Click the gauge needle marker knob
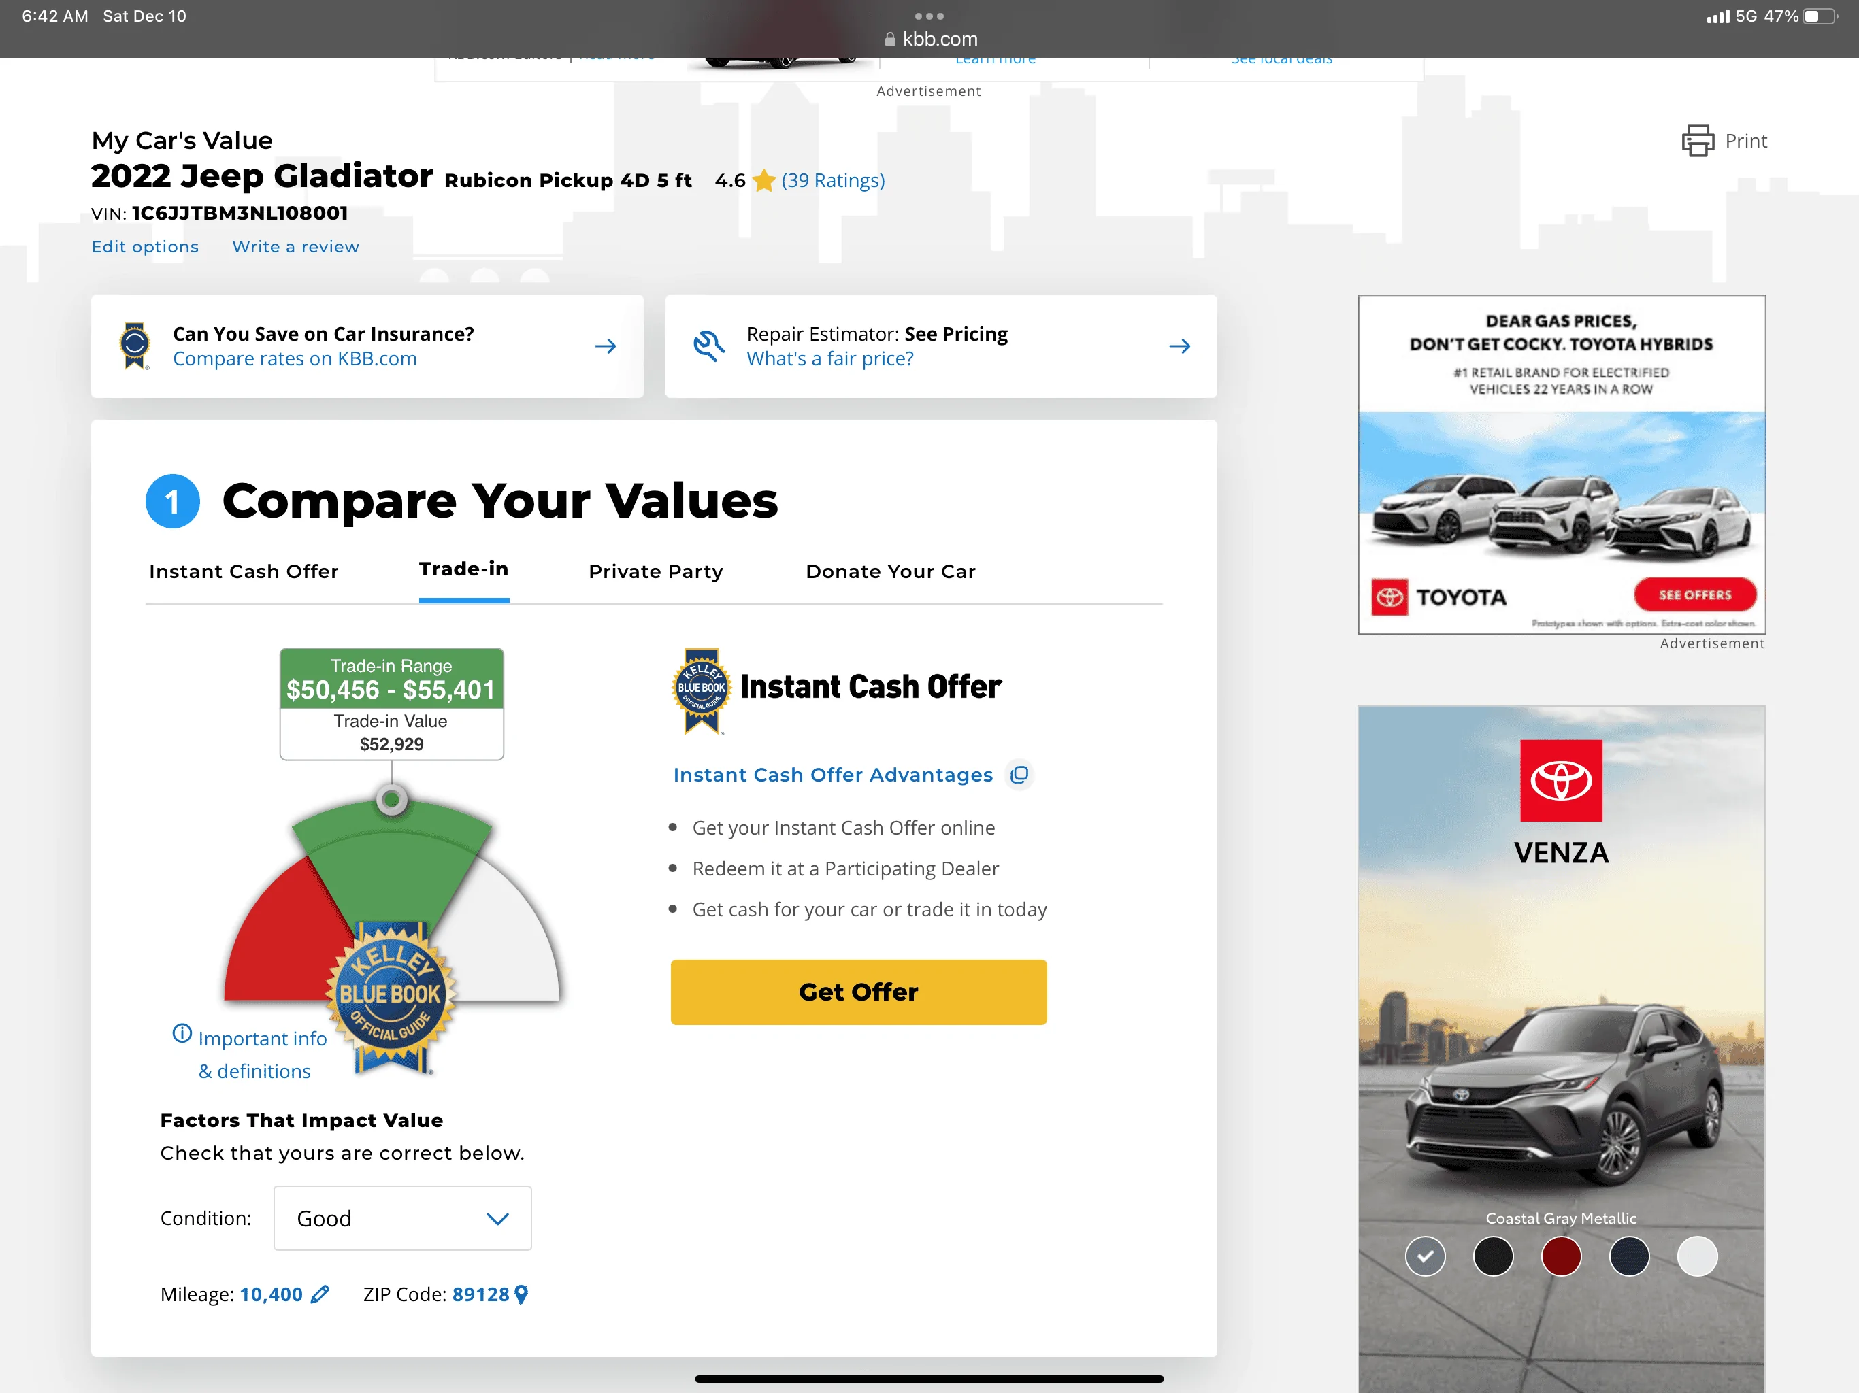This screenshot has width=1859, height=1393. click(392, 799)
